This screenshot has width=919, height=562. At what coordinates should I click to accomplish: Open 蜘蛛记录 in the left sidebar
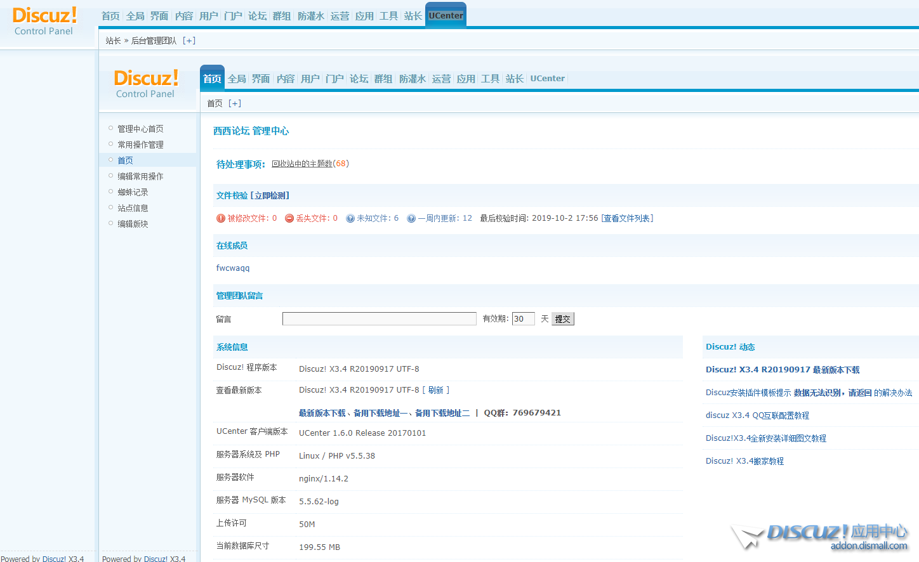pos(133,192)
